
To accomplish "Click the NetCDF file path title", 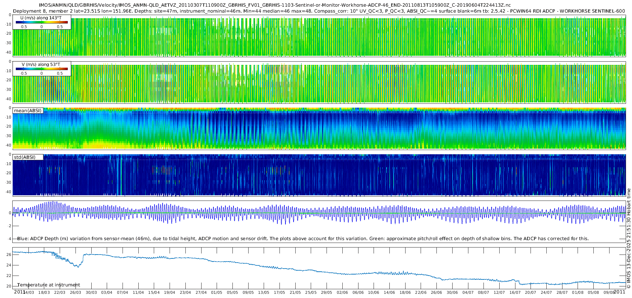I will pos(275,5).
